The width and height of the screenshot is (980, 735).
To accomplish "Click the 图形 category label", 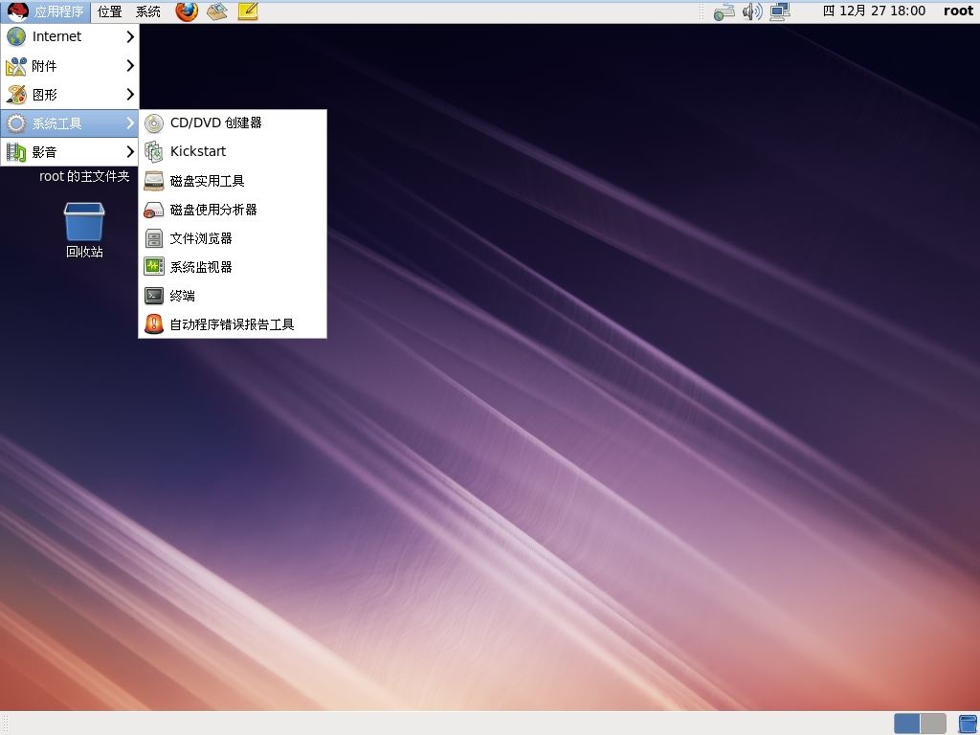I will [x=44, y=95].
